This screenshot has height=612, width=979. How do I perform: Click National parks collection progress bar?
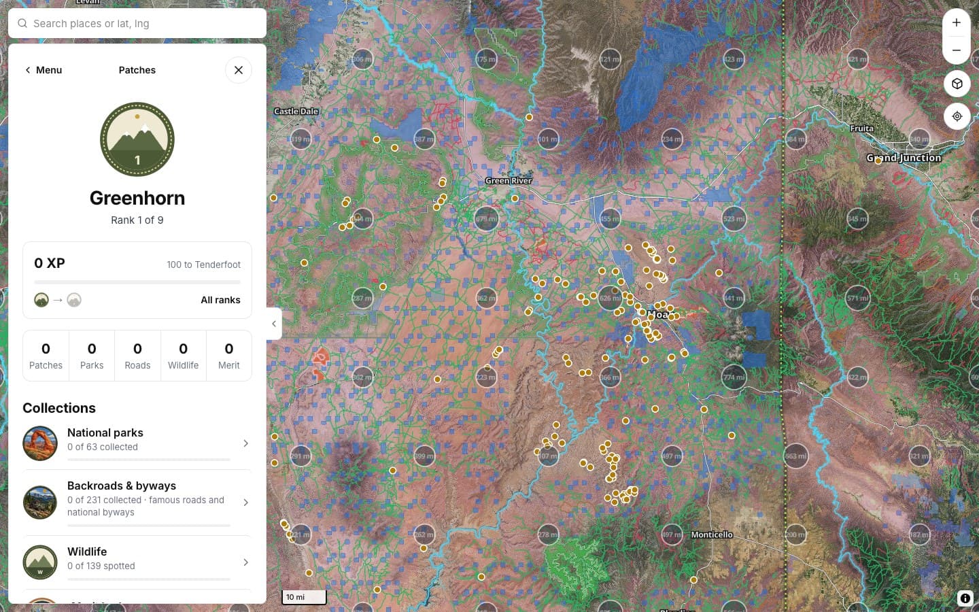(149, 460)
